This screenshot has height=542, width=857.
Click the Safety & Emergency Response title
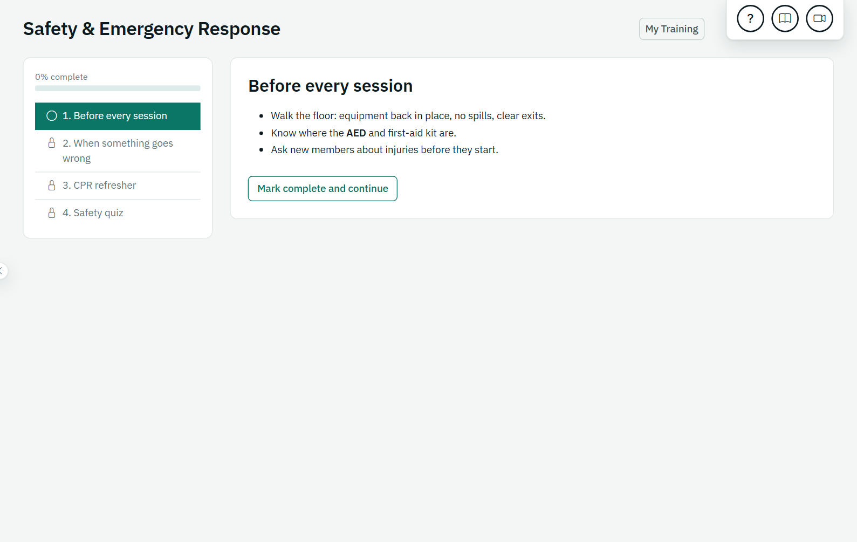click(x=152, y=29)
